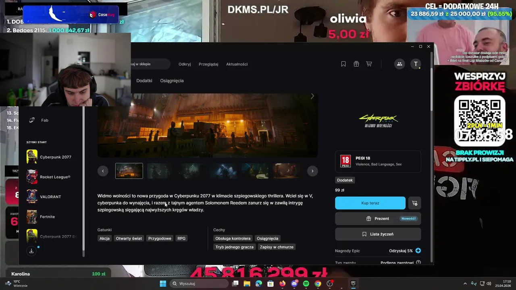Screen dimensions: 516x290
Task: Show hidden system tray icons
Action: (465, 284)
